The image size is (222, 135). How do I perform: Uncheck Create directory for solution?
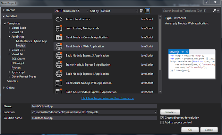[162, 118]
